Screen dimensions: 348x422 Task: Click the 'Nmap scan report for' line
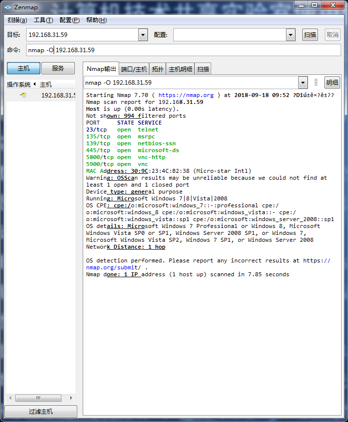[x=145, y=102]
